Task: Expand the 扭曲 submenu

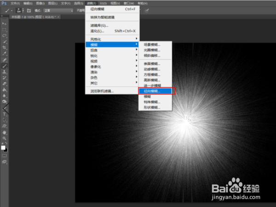Action: pyautogui.click(x=112, y=50)
